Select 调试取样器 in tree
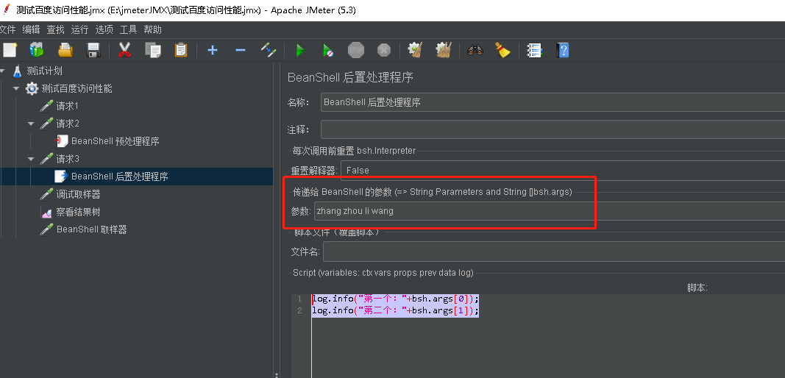Viewport: 785px width, 378px height. (x=78, y=194)
